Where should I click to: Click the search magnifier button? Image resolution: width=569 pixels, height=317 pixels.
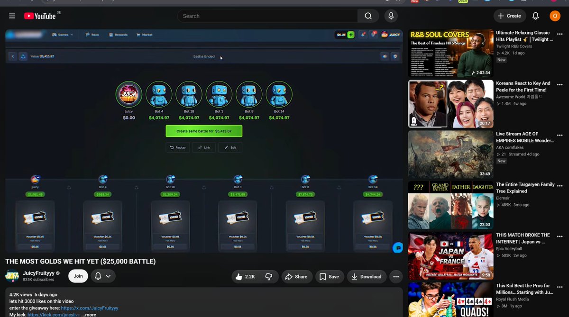[x=368, y=16]
